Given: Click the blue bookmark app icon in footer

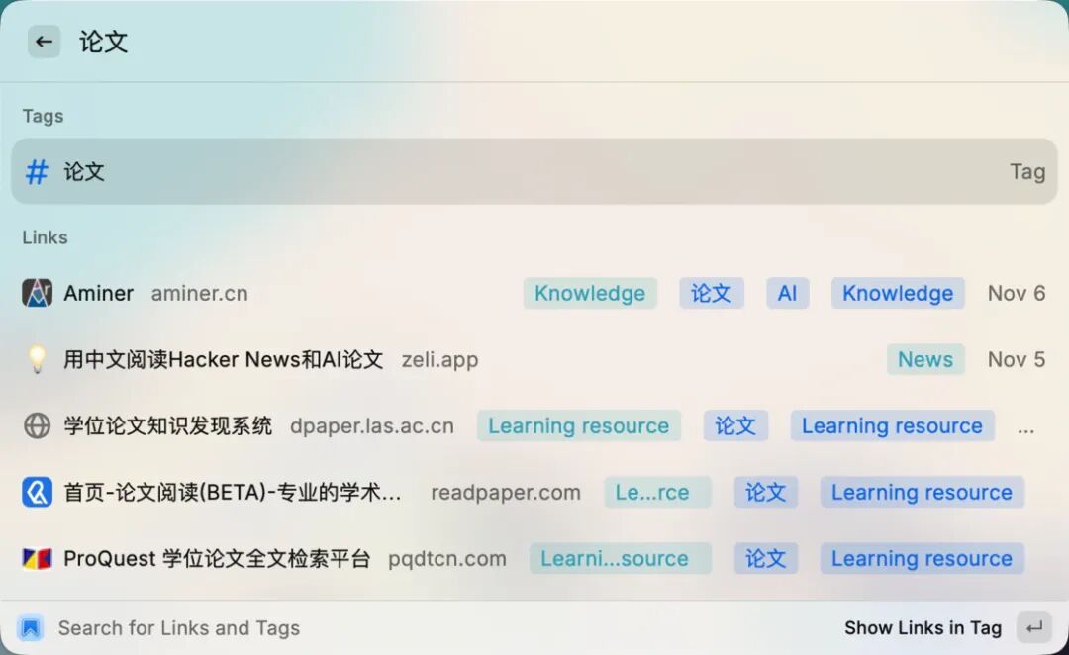Looking at the screenshot, I should [31, 627].
